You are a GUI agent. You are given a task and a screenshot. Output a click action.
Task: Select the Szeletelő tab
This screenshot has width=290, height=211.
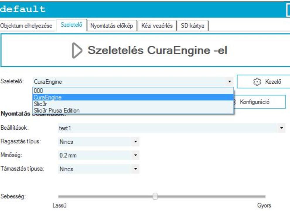click(x=71, y=25)
